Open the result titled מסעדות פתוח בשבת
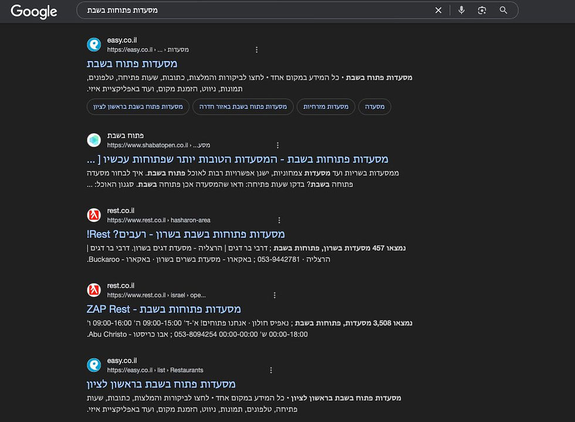 click(132, 64)
